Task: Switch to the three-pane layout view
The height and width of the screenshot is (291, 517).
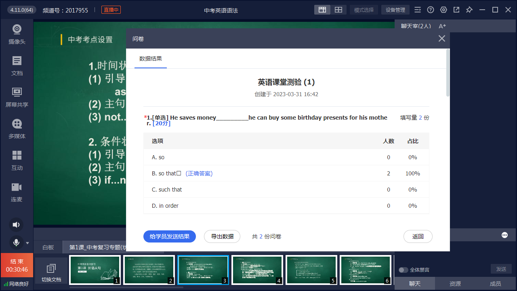Action: tap(322, 10)
